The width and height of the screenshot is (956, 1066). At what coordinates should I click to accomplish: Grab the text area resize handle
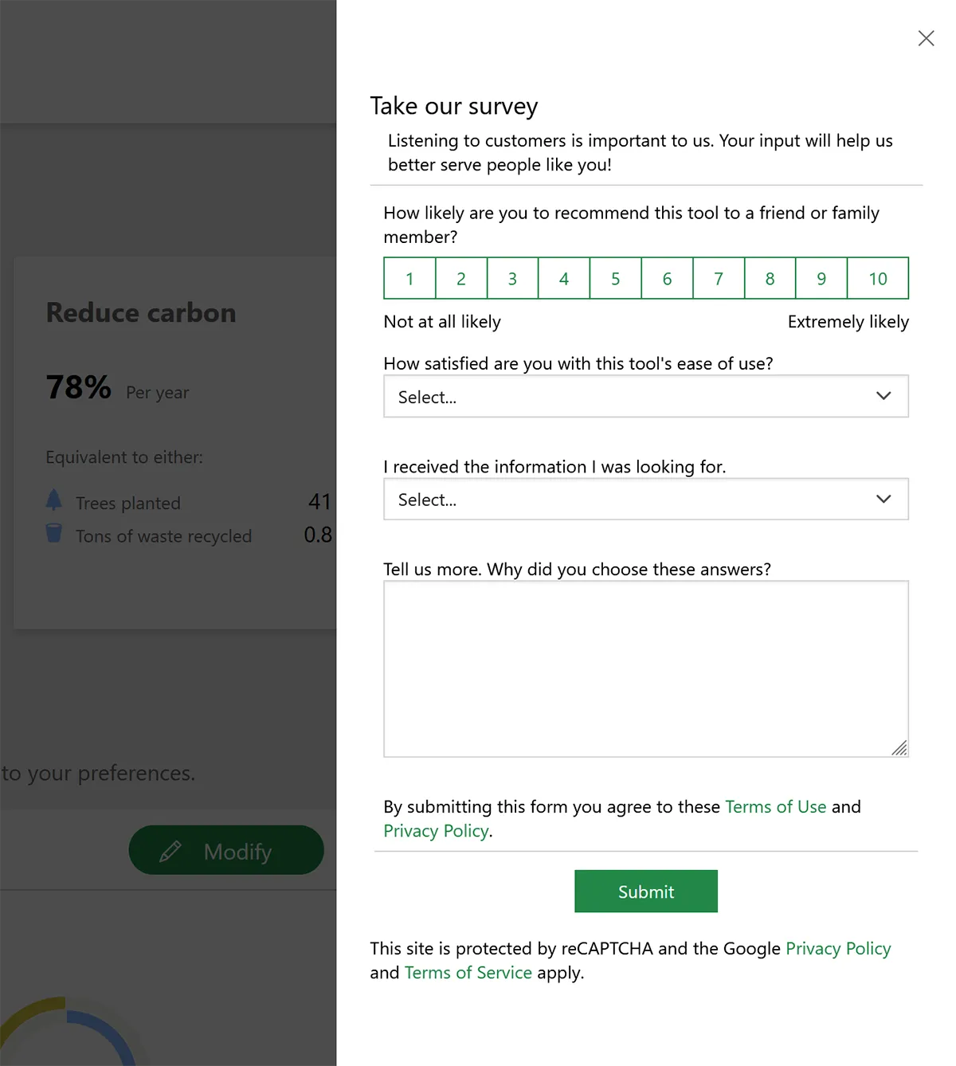pos(900,748)
